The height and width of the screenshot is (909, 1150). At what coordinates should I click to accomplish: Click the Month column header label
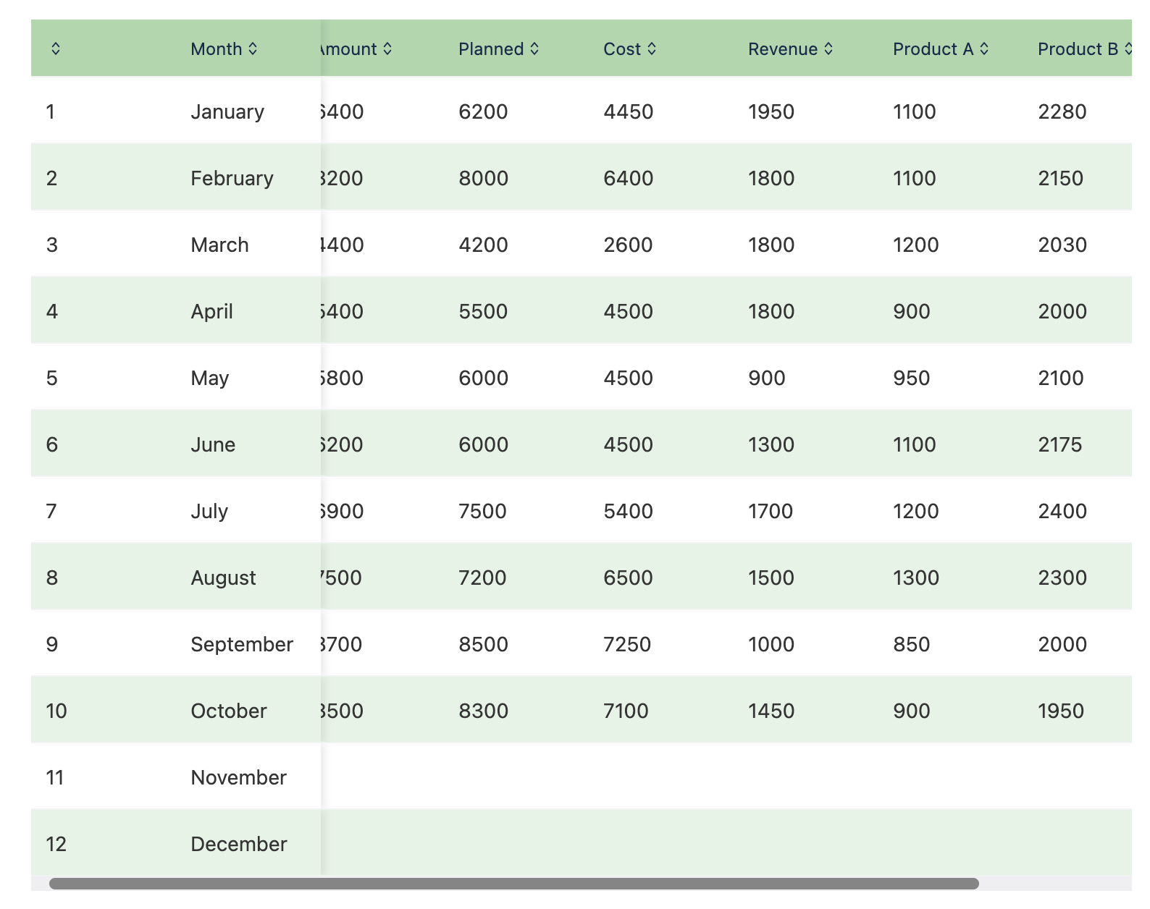coord(216,48)
